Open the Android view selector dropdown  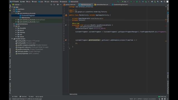(17, 5)
